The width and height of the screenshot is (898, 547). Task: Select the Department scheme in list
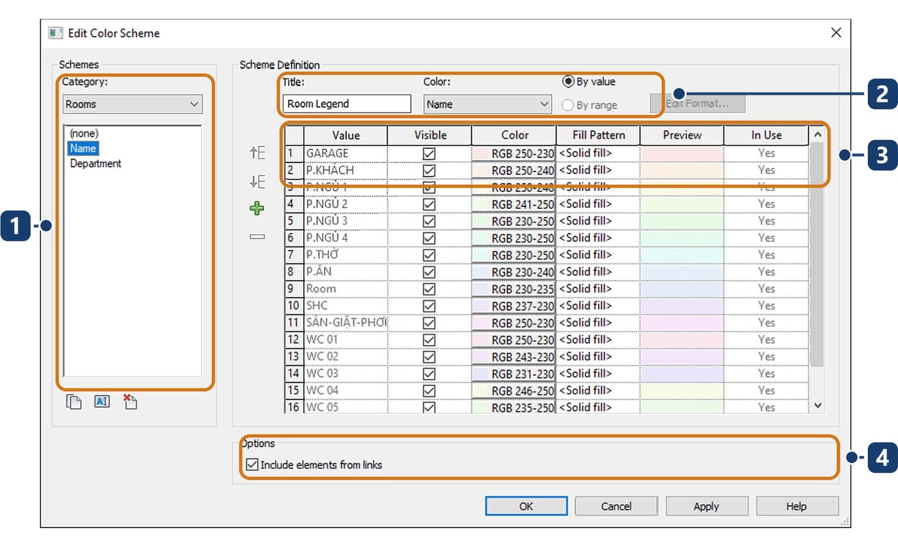pos(95,163)
